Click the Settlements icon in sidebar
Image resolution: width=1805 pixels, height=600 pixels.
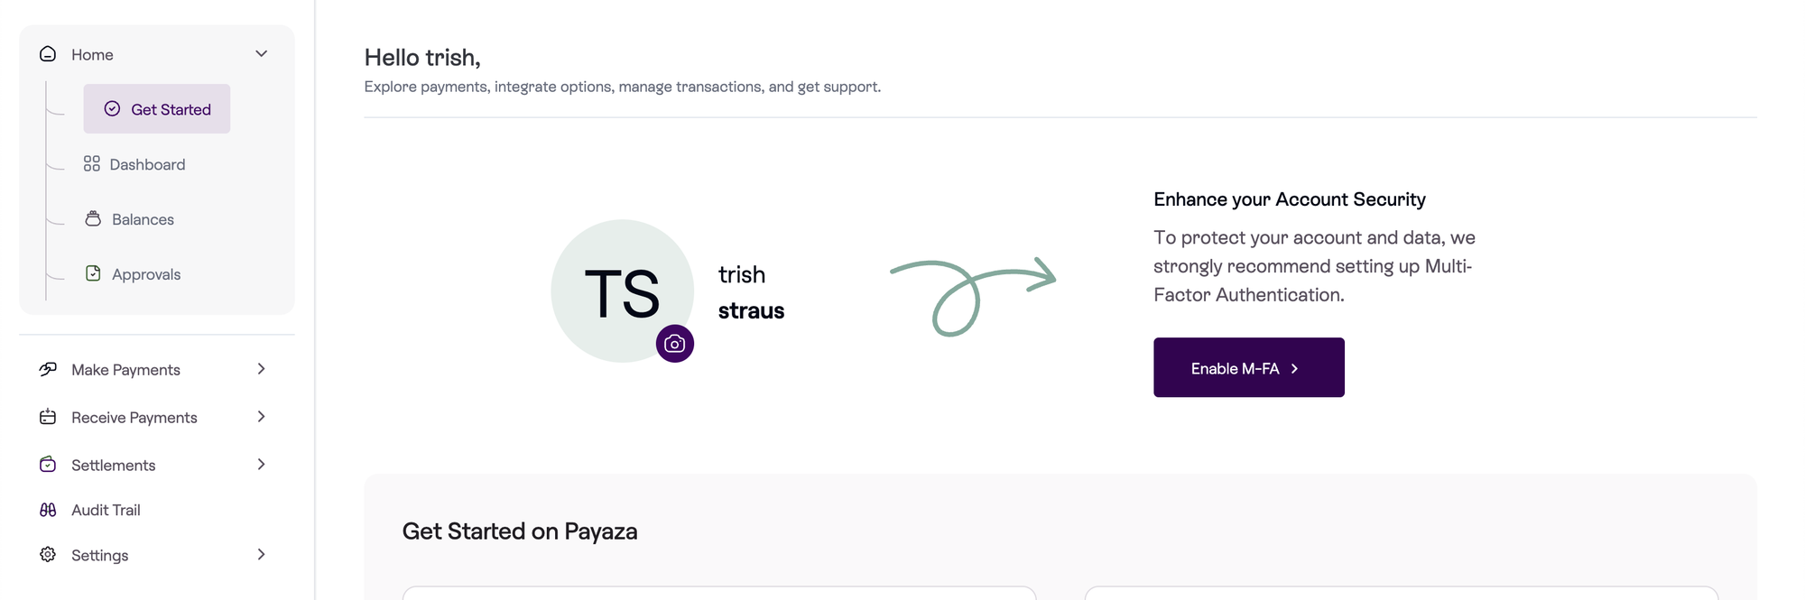tap(48, 465)
